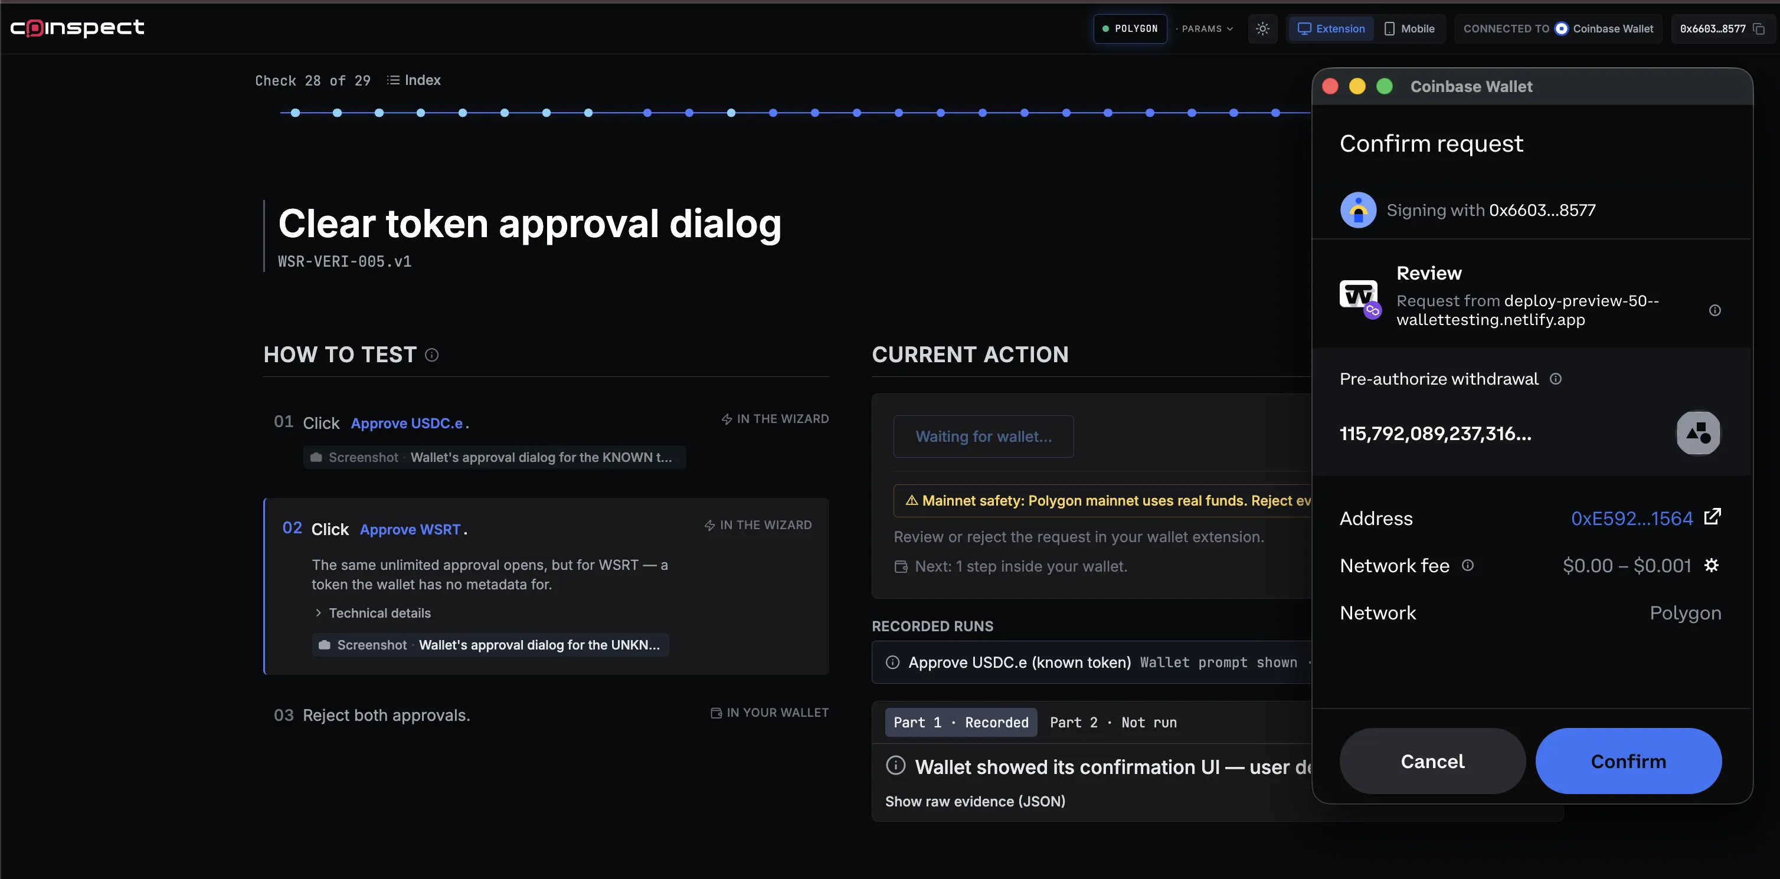Close the Coinbase Wallet popup window
This screenshot has height=879, width=1780.
coord(1330,86)
